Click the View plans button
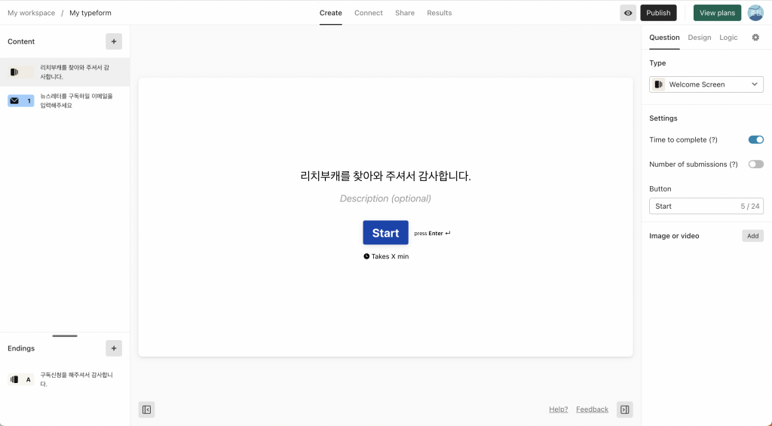The image size is (772, 426). pyautogui.click(x=718, y=13)
